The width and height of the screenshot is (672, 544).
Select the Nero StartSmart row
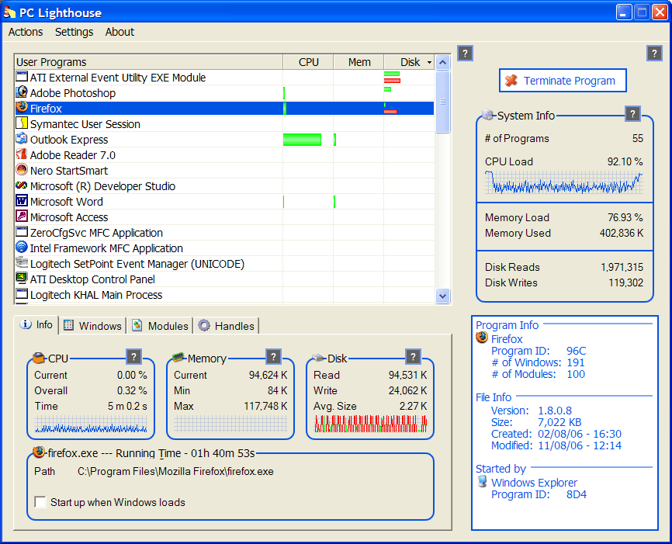click(224, 171)
